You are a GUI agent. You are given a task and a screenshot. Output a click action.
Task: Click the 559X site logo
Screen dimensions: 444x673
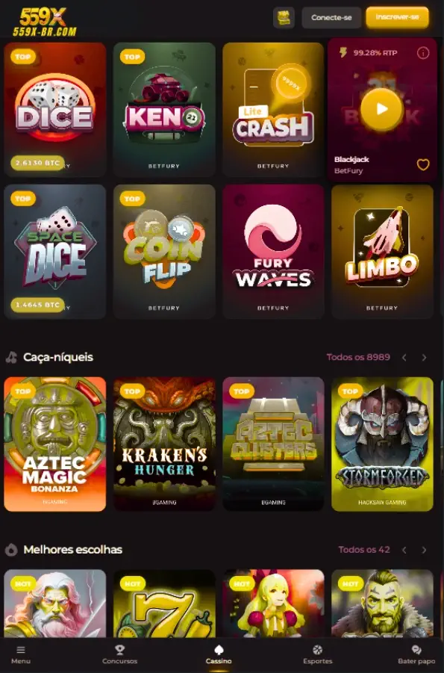[44, 22]
